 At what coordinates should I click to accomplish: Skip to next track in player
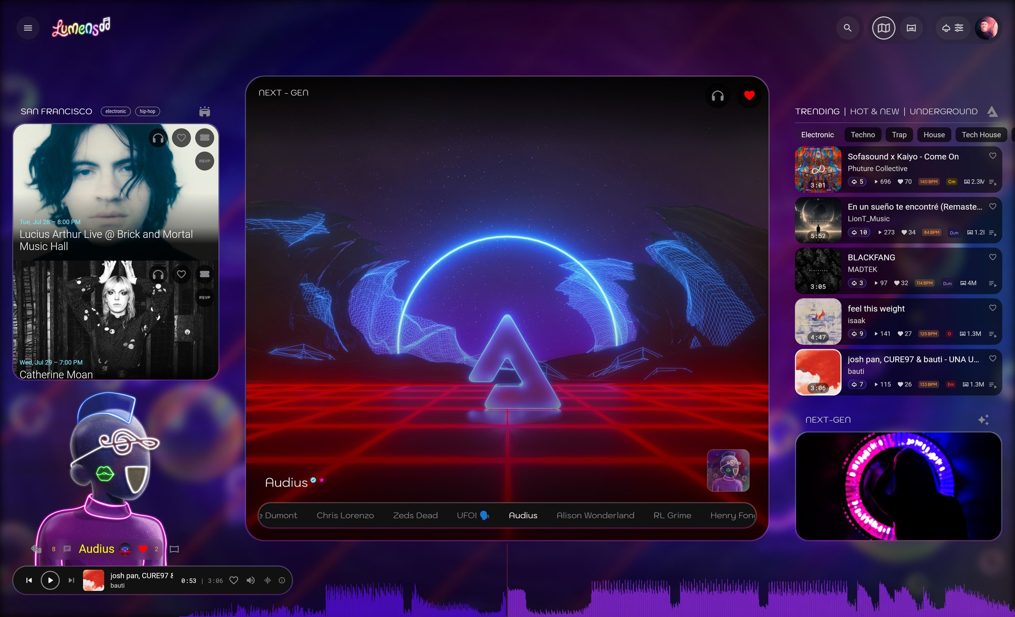coord(72,580)
